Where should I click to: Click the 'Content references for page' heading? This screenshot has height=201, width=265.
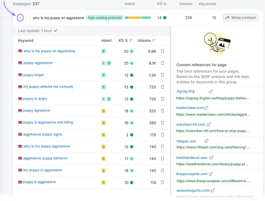pyautogui.click(x=201, y=65)
